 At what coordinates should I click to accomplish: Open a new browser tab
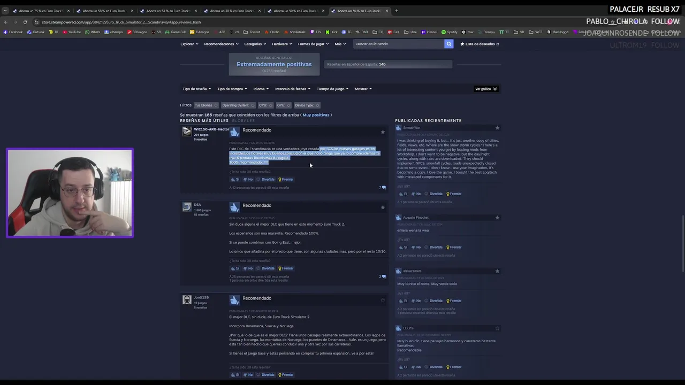coord(397,11)
